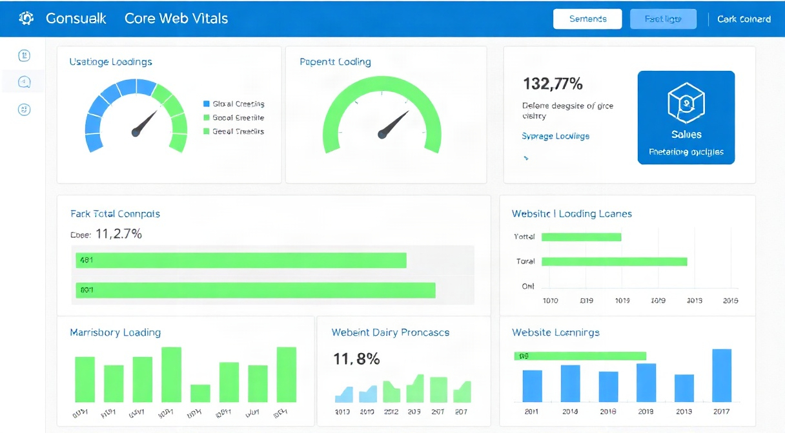Click green legend swatch for Sooal Sreetilte
Screen dimensions: 785x433
click(x=207, y=117)
